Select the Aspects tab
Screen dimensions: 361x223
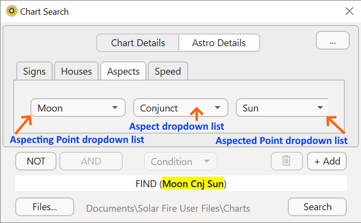(x=123, y=71)
